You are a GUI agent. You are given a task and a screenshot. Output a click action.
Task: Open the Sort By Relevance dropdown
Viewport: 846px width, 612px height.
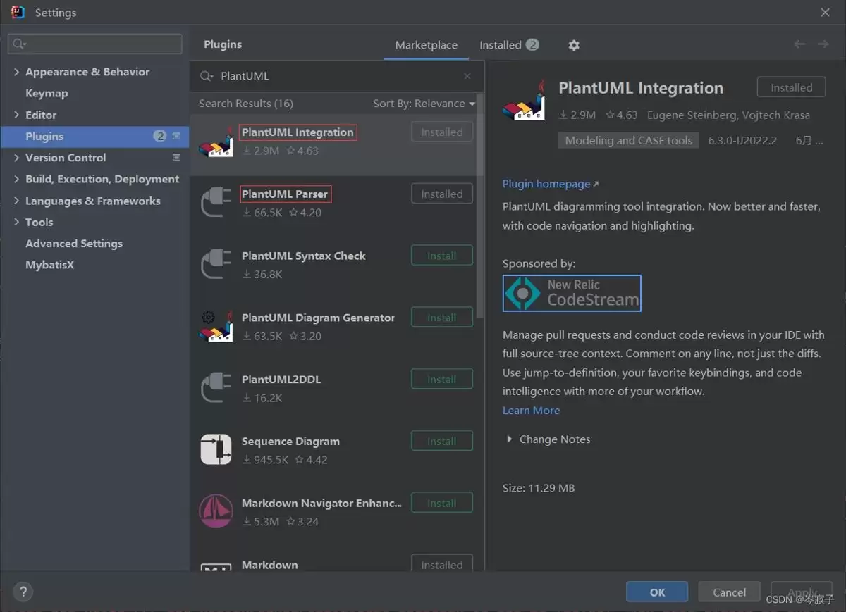424,104
